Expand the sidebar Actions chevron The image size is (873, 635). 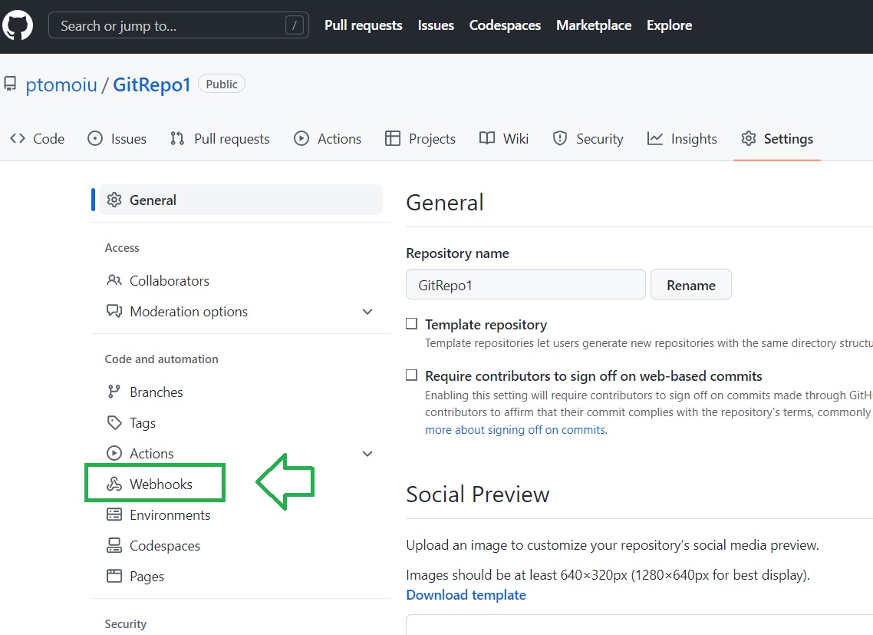tap(367, 454)
